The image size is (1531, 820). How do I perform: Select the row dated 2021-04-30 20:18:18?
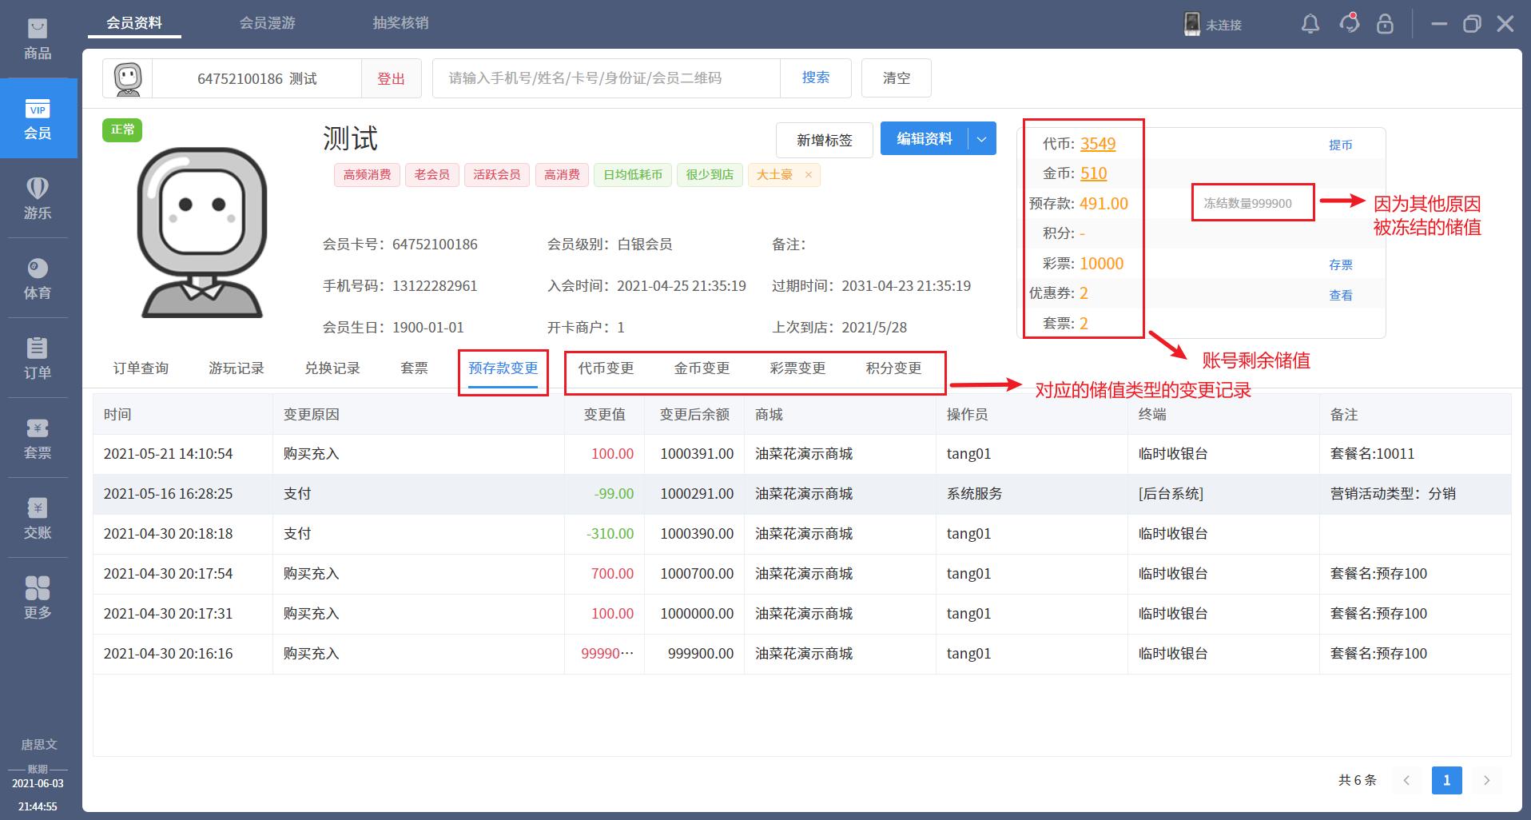tap(802, 534)
